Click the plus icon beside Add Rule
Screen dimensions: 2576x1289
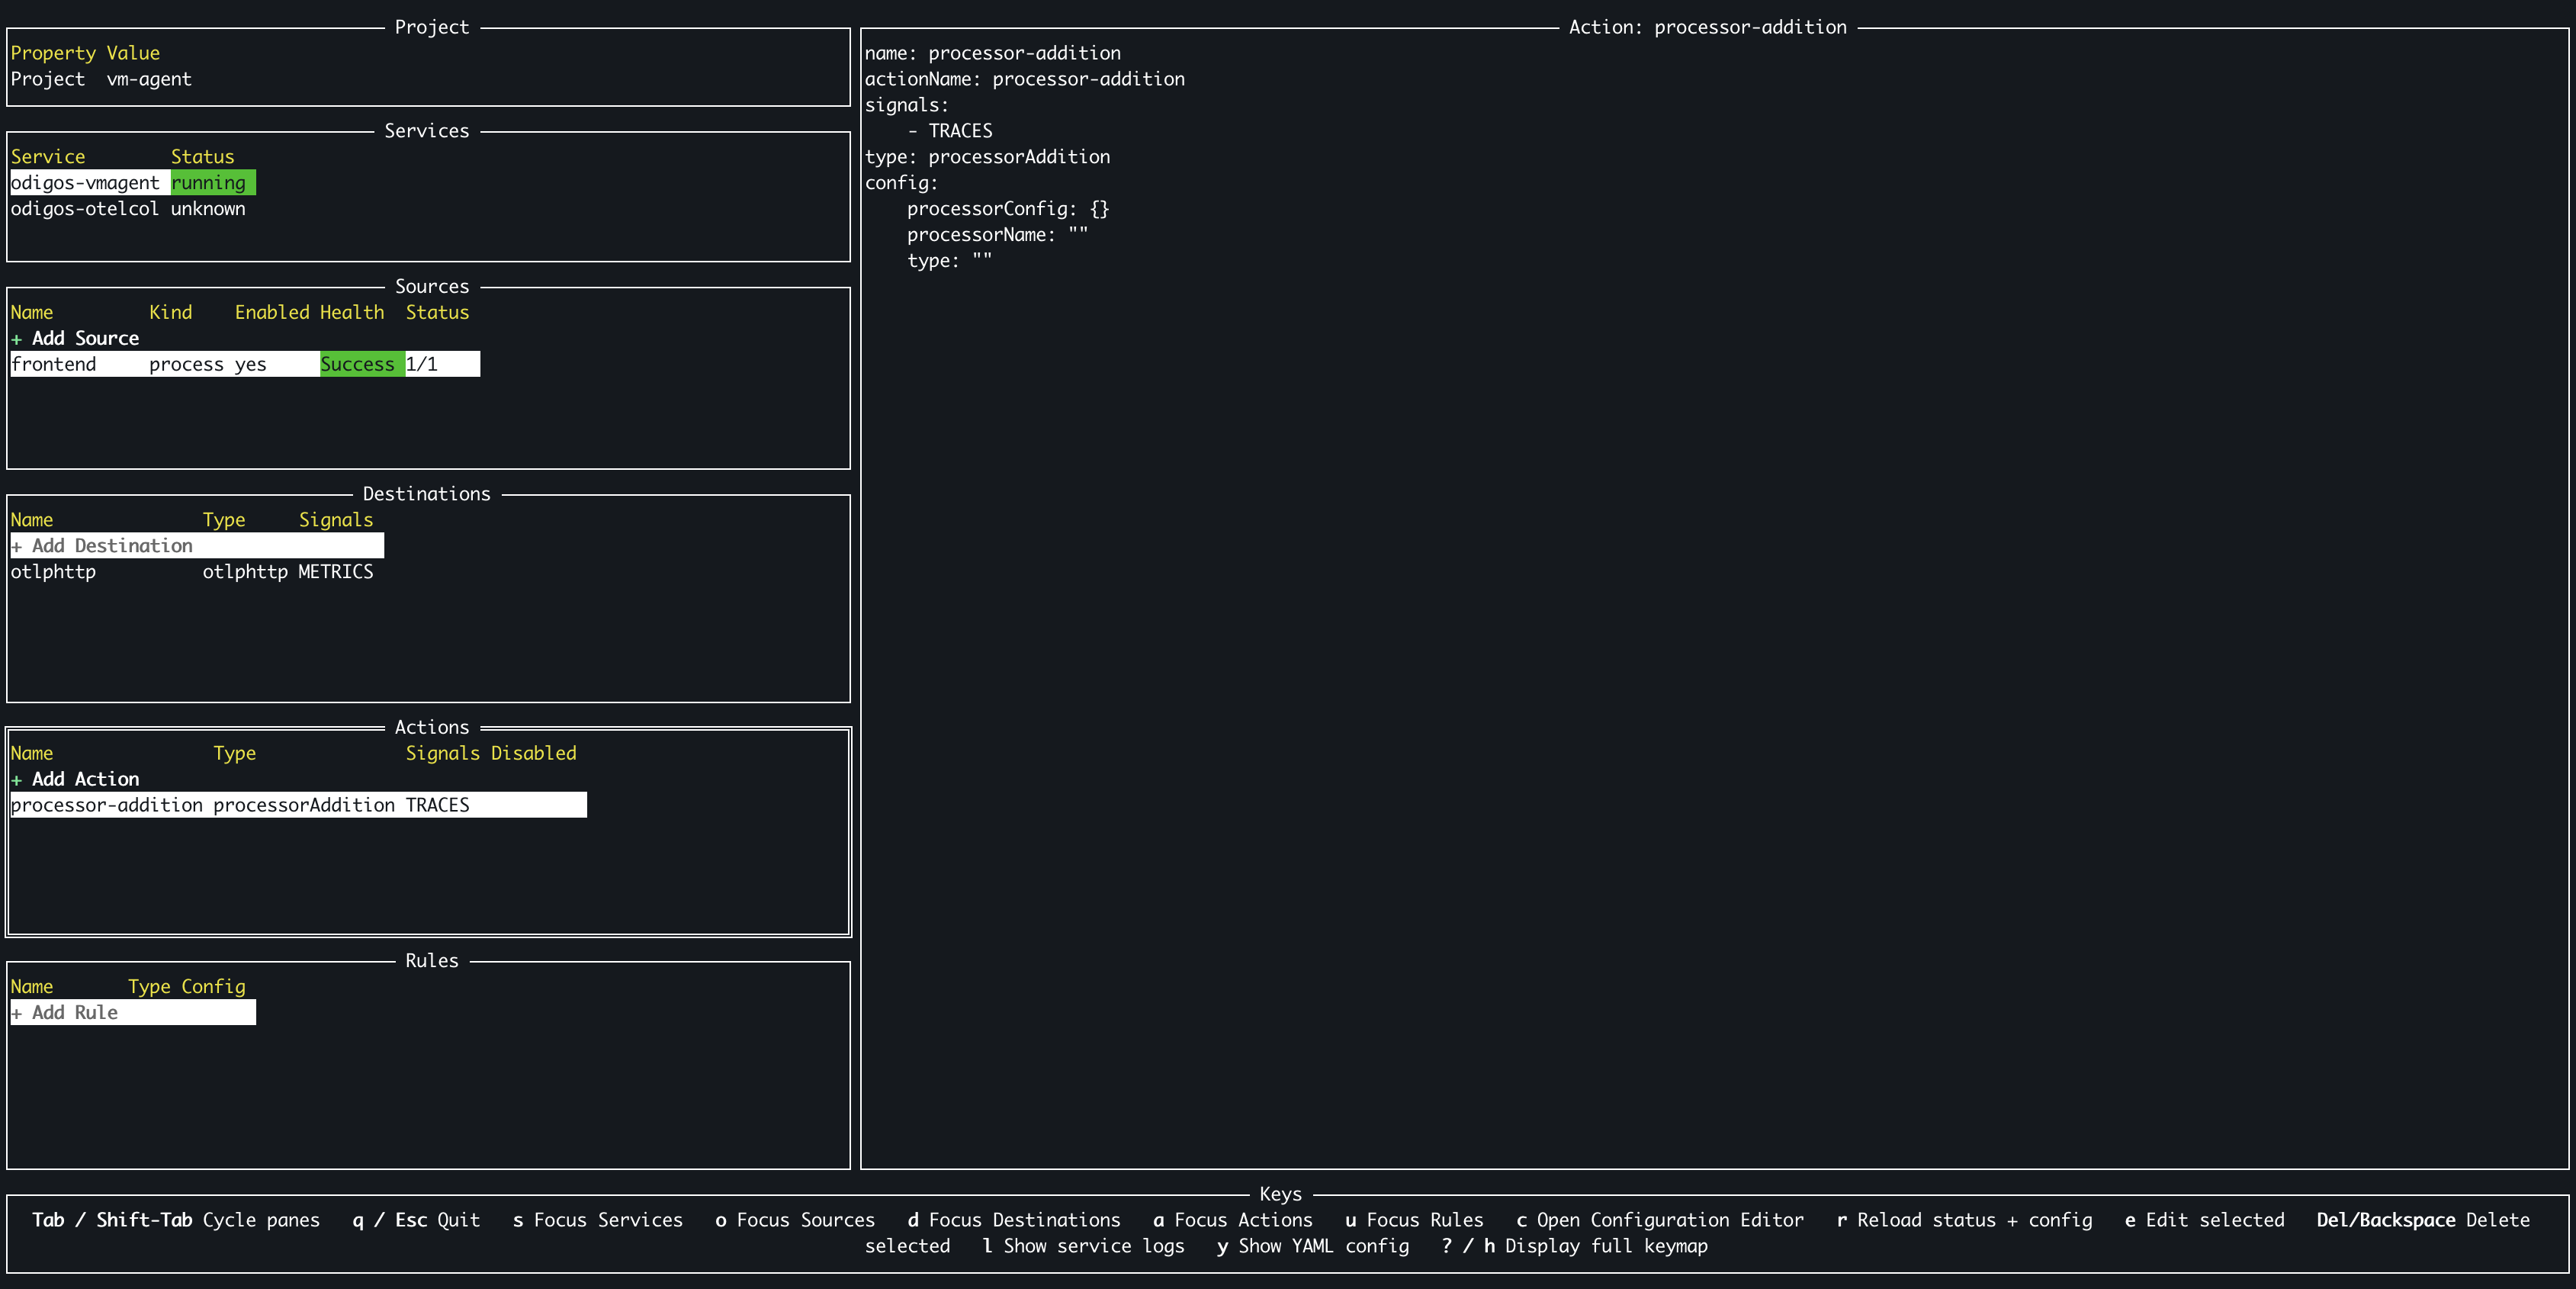tap(16, 1013)
